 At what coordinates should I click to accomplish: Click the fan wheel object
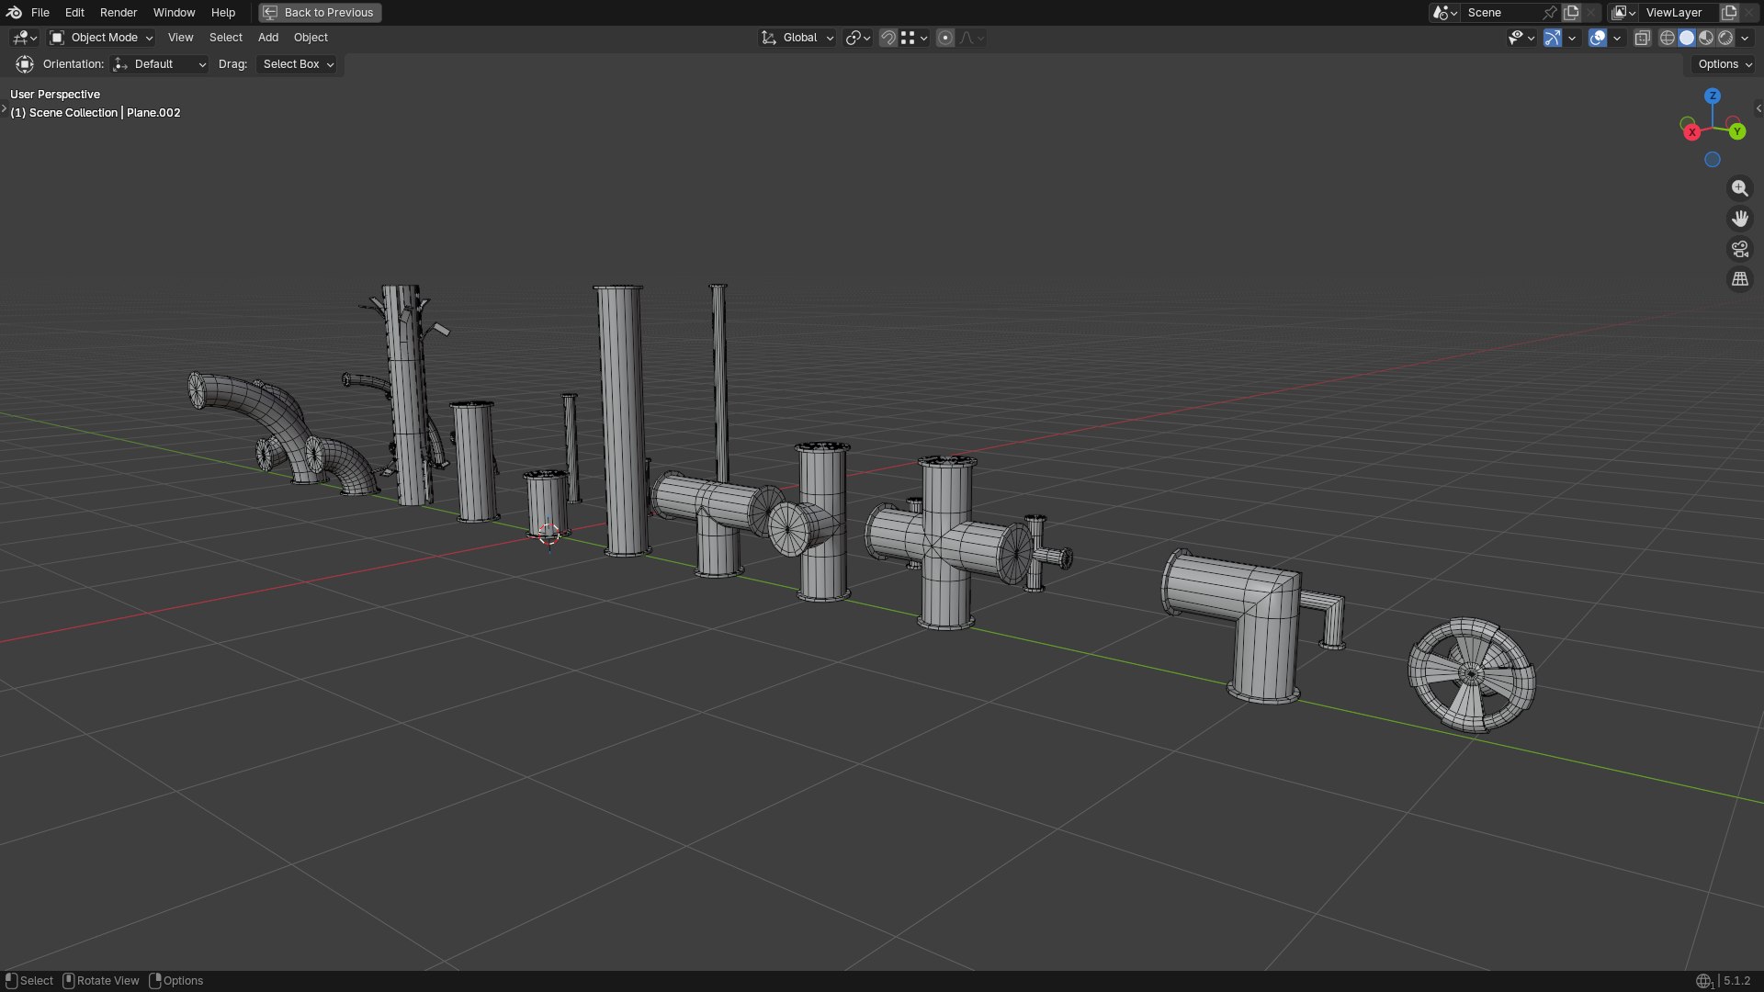point(1472,675)
